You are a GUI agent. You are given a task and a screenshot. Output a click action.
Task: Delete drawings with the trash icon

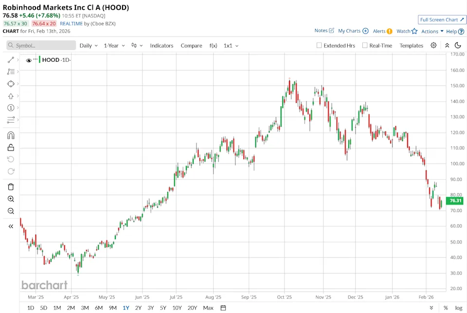point(11,187)
